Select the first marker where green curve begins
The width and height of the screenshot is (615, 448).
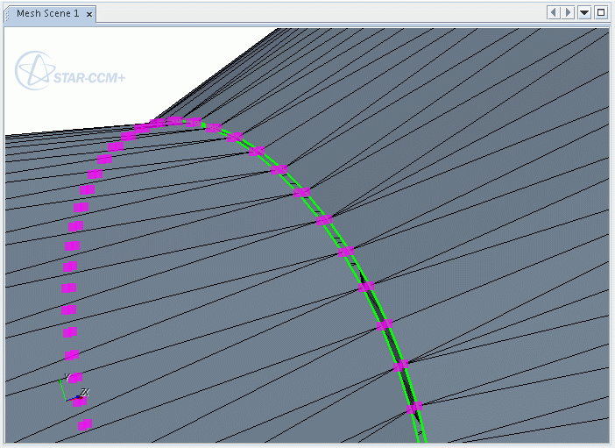(x=213, y=129)
